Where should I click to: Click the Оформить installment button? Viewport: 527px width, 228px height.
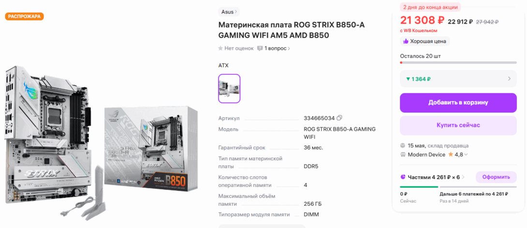click(496, 177)
